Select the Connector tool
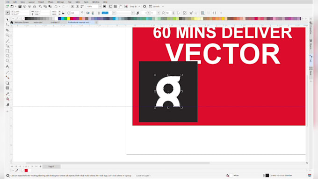This screenshot has height=179, width=318. click(7, 77)
